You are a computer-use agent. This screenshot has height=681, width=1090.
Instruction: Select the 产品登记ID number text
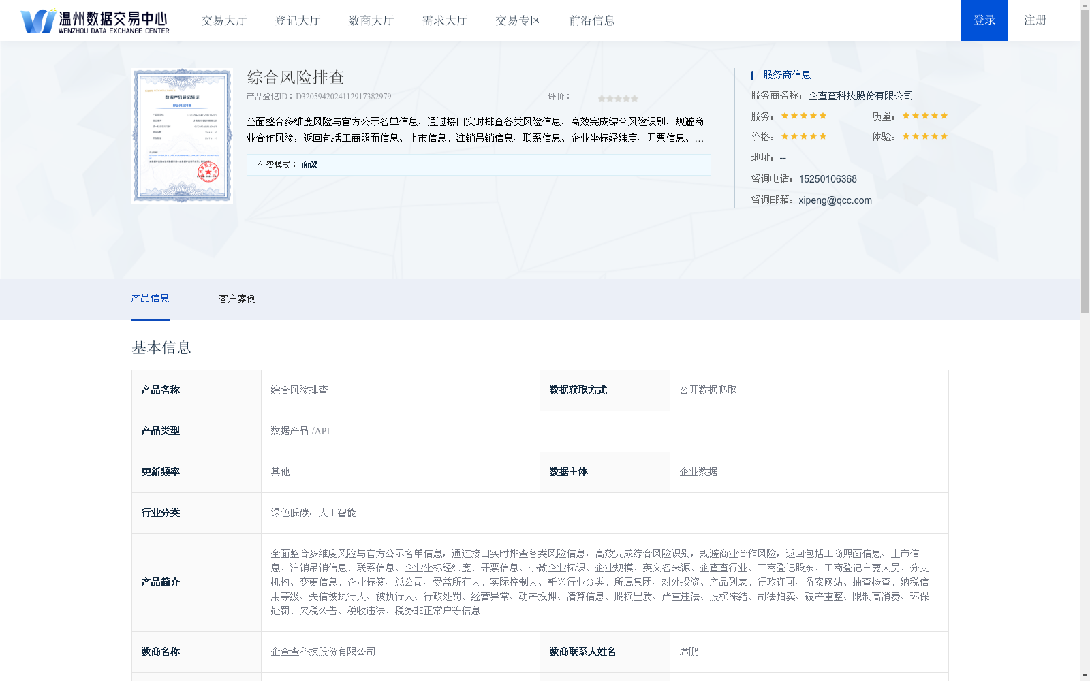(x=343, y=97)
